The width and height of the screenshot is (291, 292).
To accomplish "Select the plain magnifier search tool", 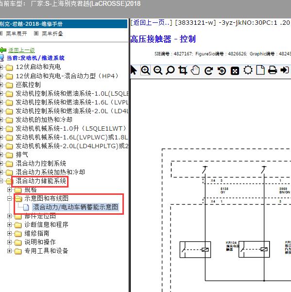I will coord(170,70).
